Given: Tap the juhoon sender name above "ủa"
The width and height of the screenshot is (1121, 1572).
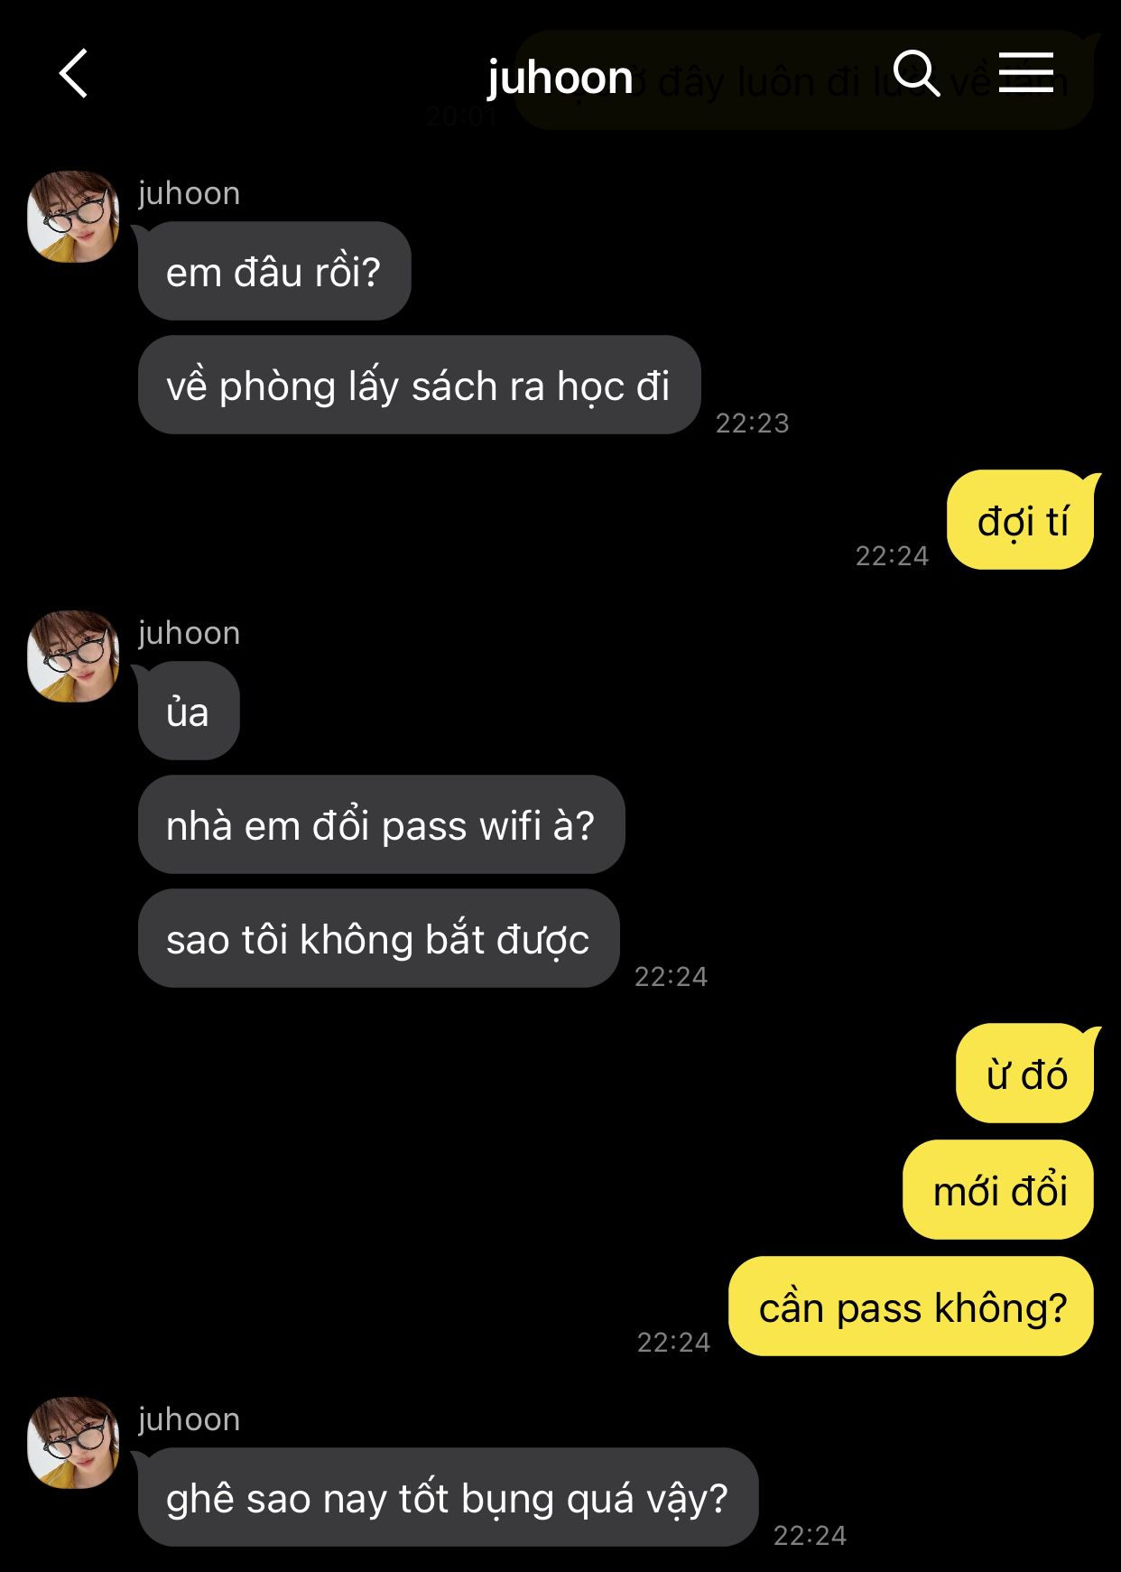Looking at the screenshot, I should click(x=190, y=633).
